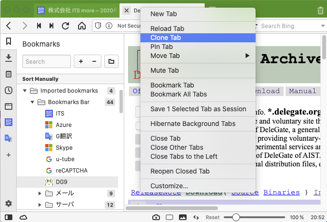Open the sync cloud status icon
Image resolution: width=327 pixels, height=222 pixels.
[x=23, y=217]
